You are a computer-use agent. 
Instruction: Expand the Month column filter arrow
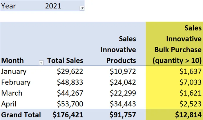[x=41, y=62]
